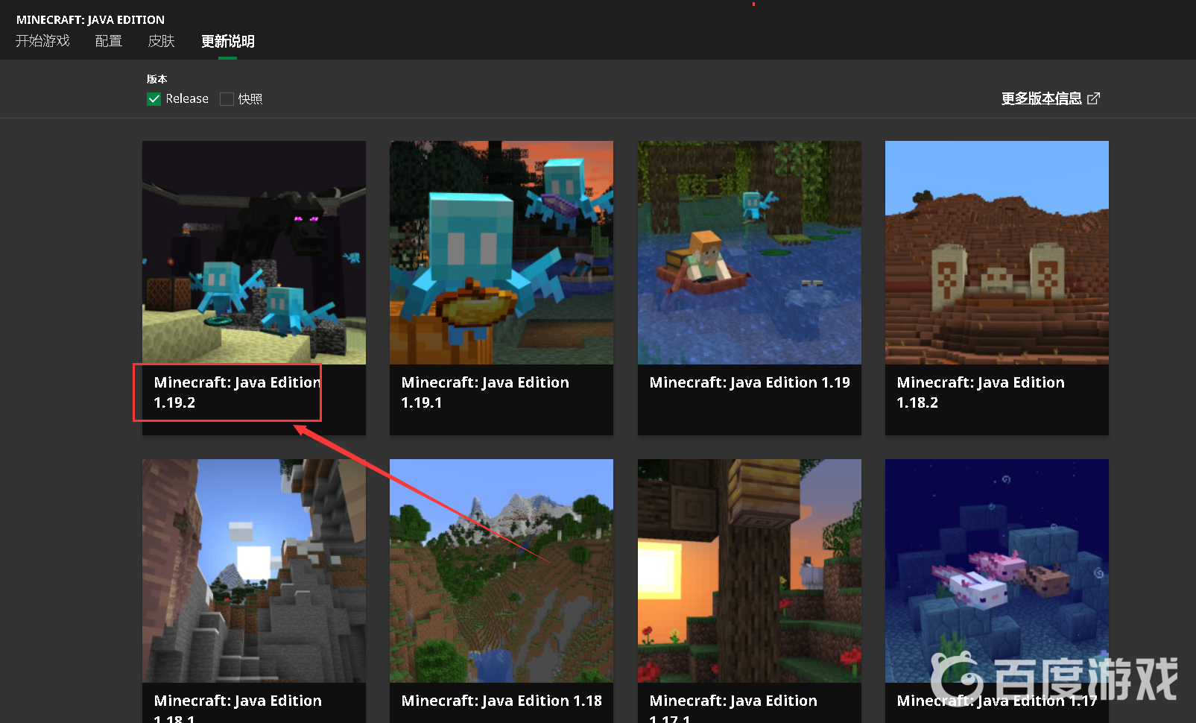The height and width of the screenshot is (723, 1196).
Task: Open the 开始游戏 tab
Action: (x=42, y=41)
